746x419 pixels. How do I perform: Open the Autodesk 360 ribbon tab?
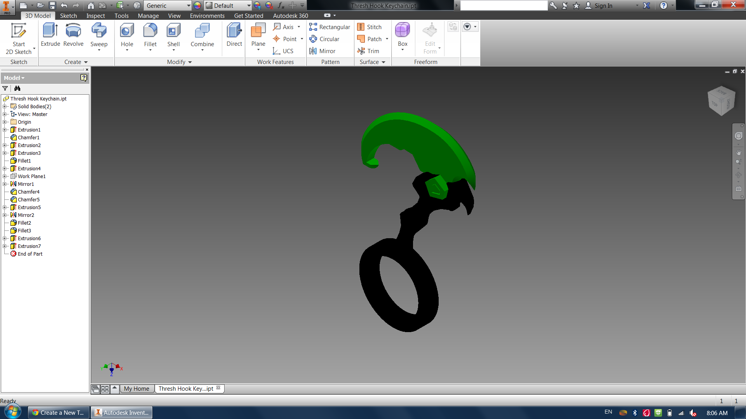click(290, 16)
